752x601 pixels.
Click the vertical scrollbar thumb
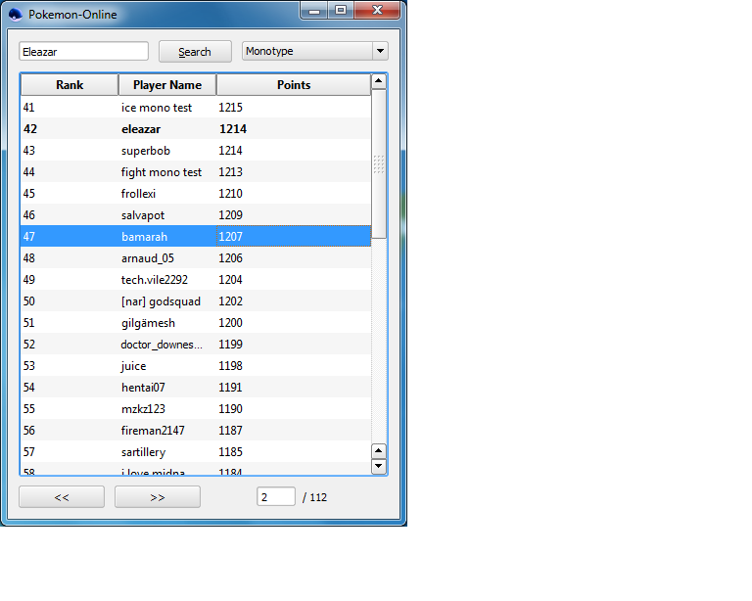[379, 163]
